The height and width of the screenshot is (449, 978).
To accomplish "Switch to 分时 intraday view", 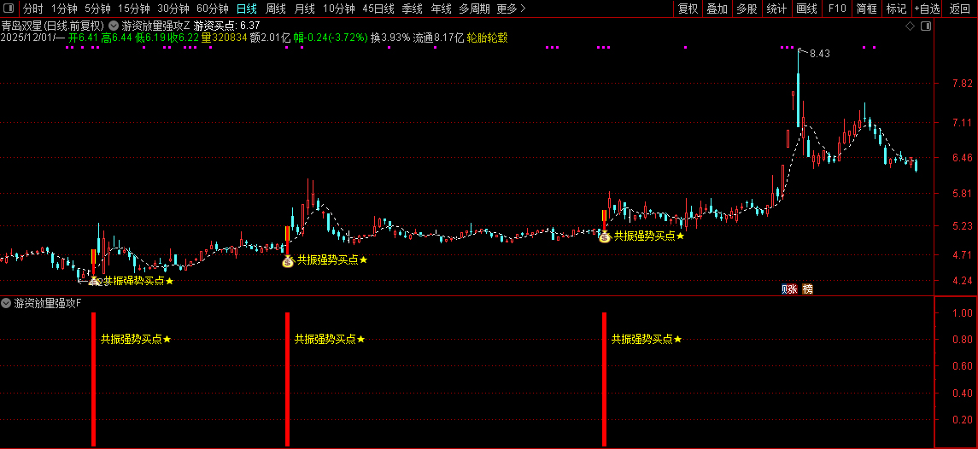I will tap(33, 9).
